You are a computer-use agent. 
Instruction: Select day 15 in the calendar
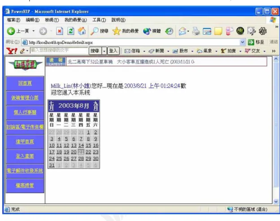tap(88, 145)
